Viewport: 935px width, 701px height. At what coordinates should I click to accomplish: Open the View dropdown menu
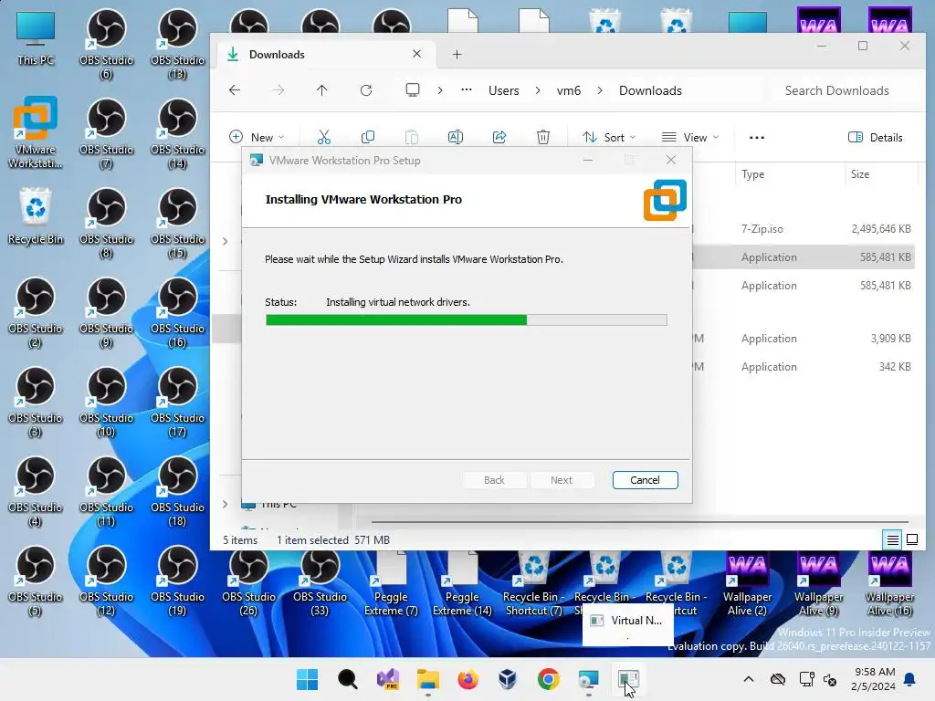[690, 137]
